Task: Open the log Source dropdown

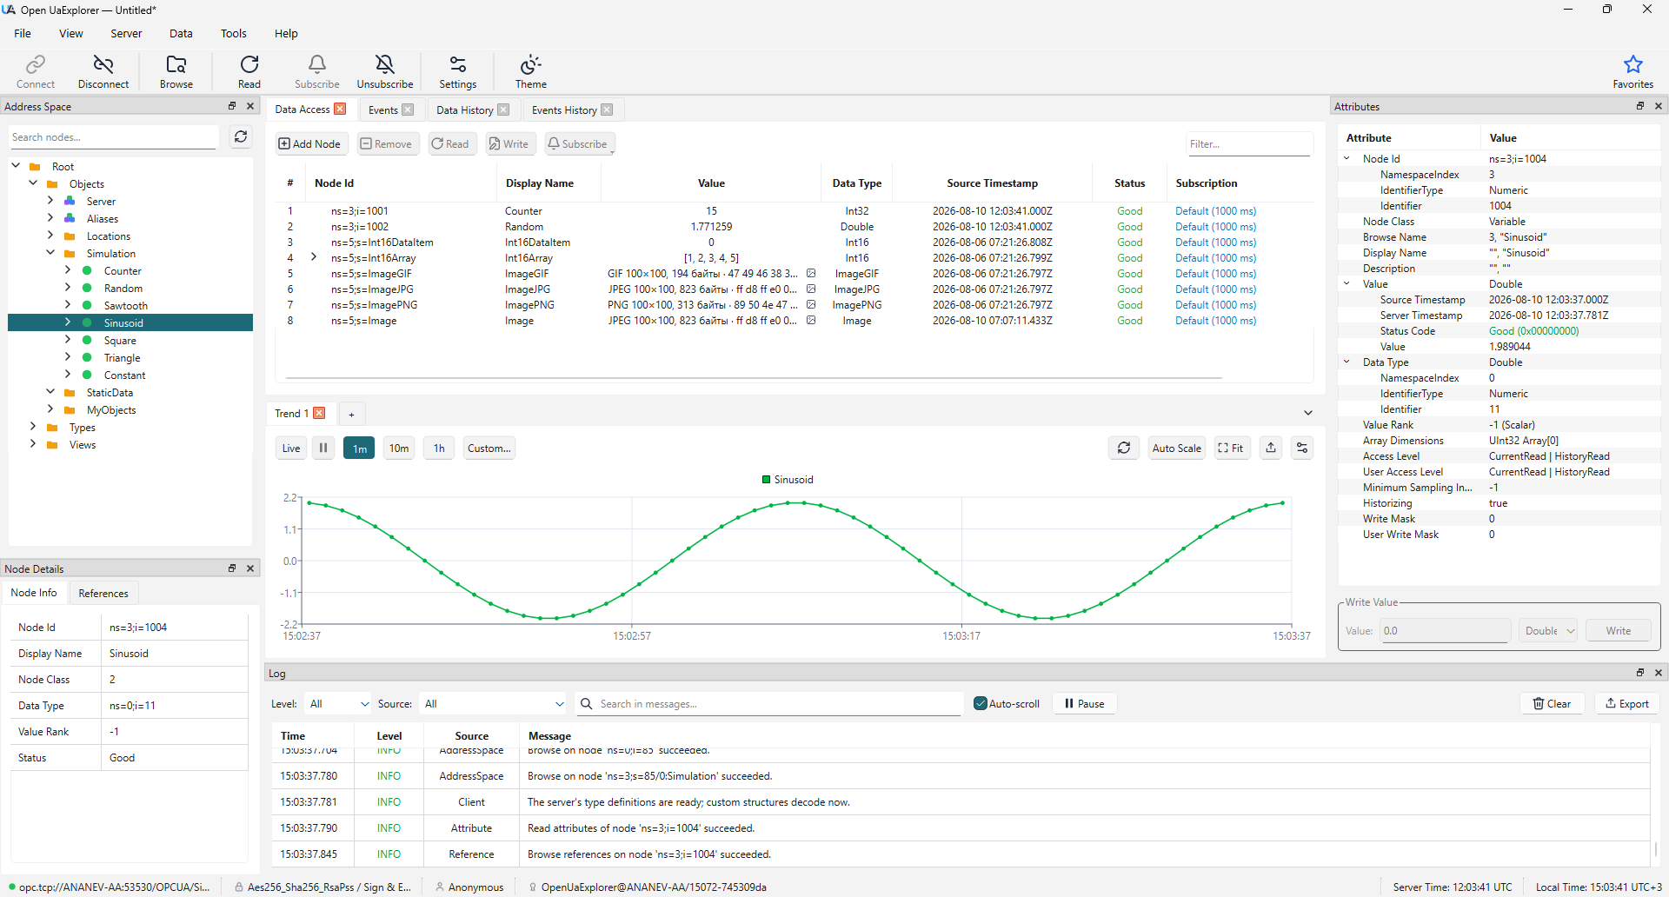Action: 494,704
